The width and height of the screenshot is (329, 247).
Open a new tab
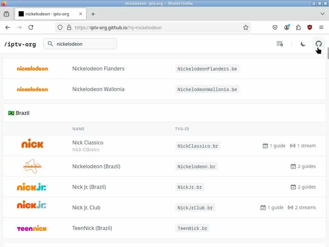coord(93,14)
